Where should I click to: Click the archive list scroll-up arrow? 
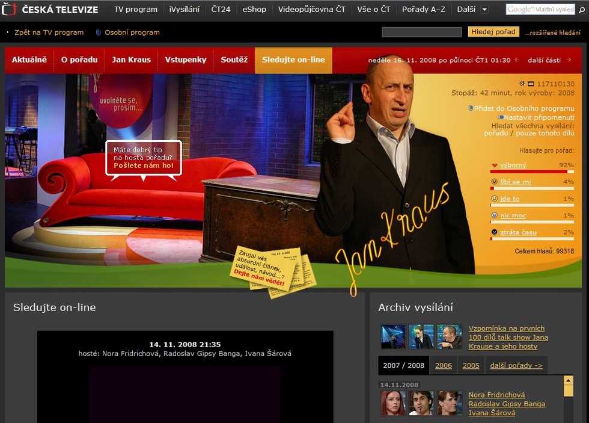(x=569, y=380)
